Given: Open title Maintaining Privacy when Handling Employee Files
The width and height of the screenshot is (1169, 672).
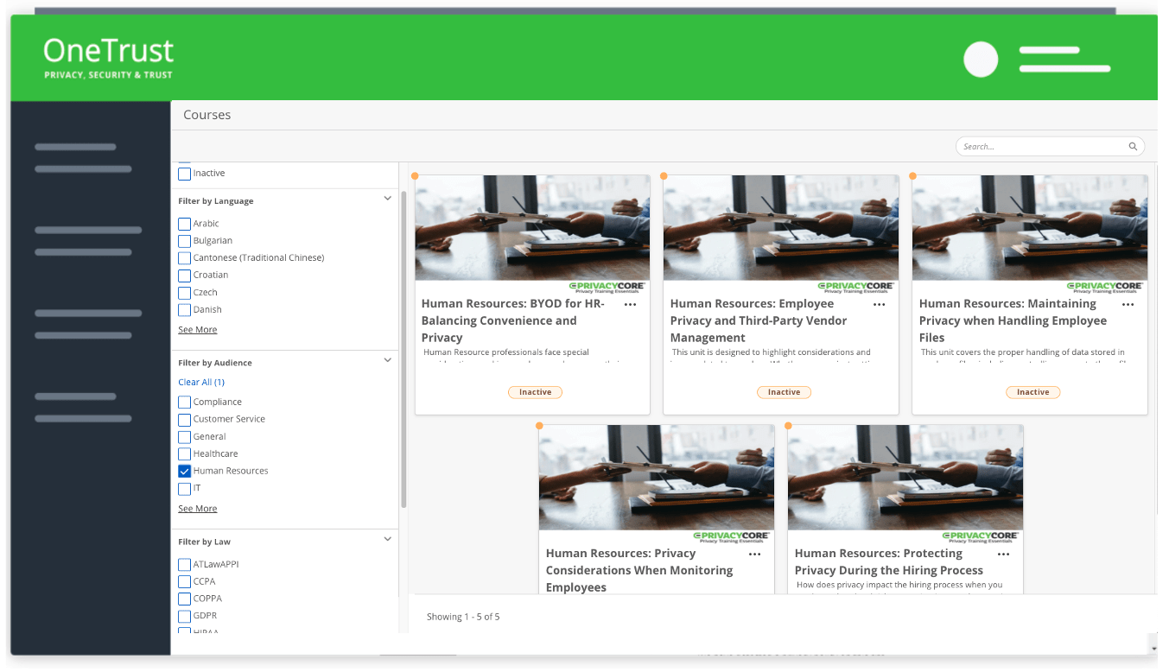Looking at the screenshot, I should (x=1013, y=320).
